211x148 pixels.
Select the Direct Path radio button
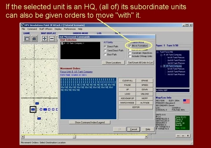(x=105, y=46)
